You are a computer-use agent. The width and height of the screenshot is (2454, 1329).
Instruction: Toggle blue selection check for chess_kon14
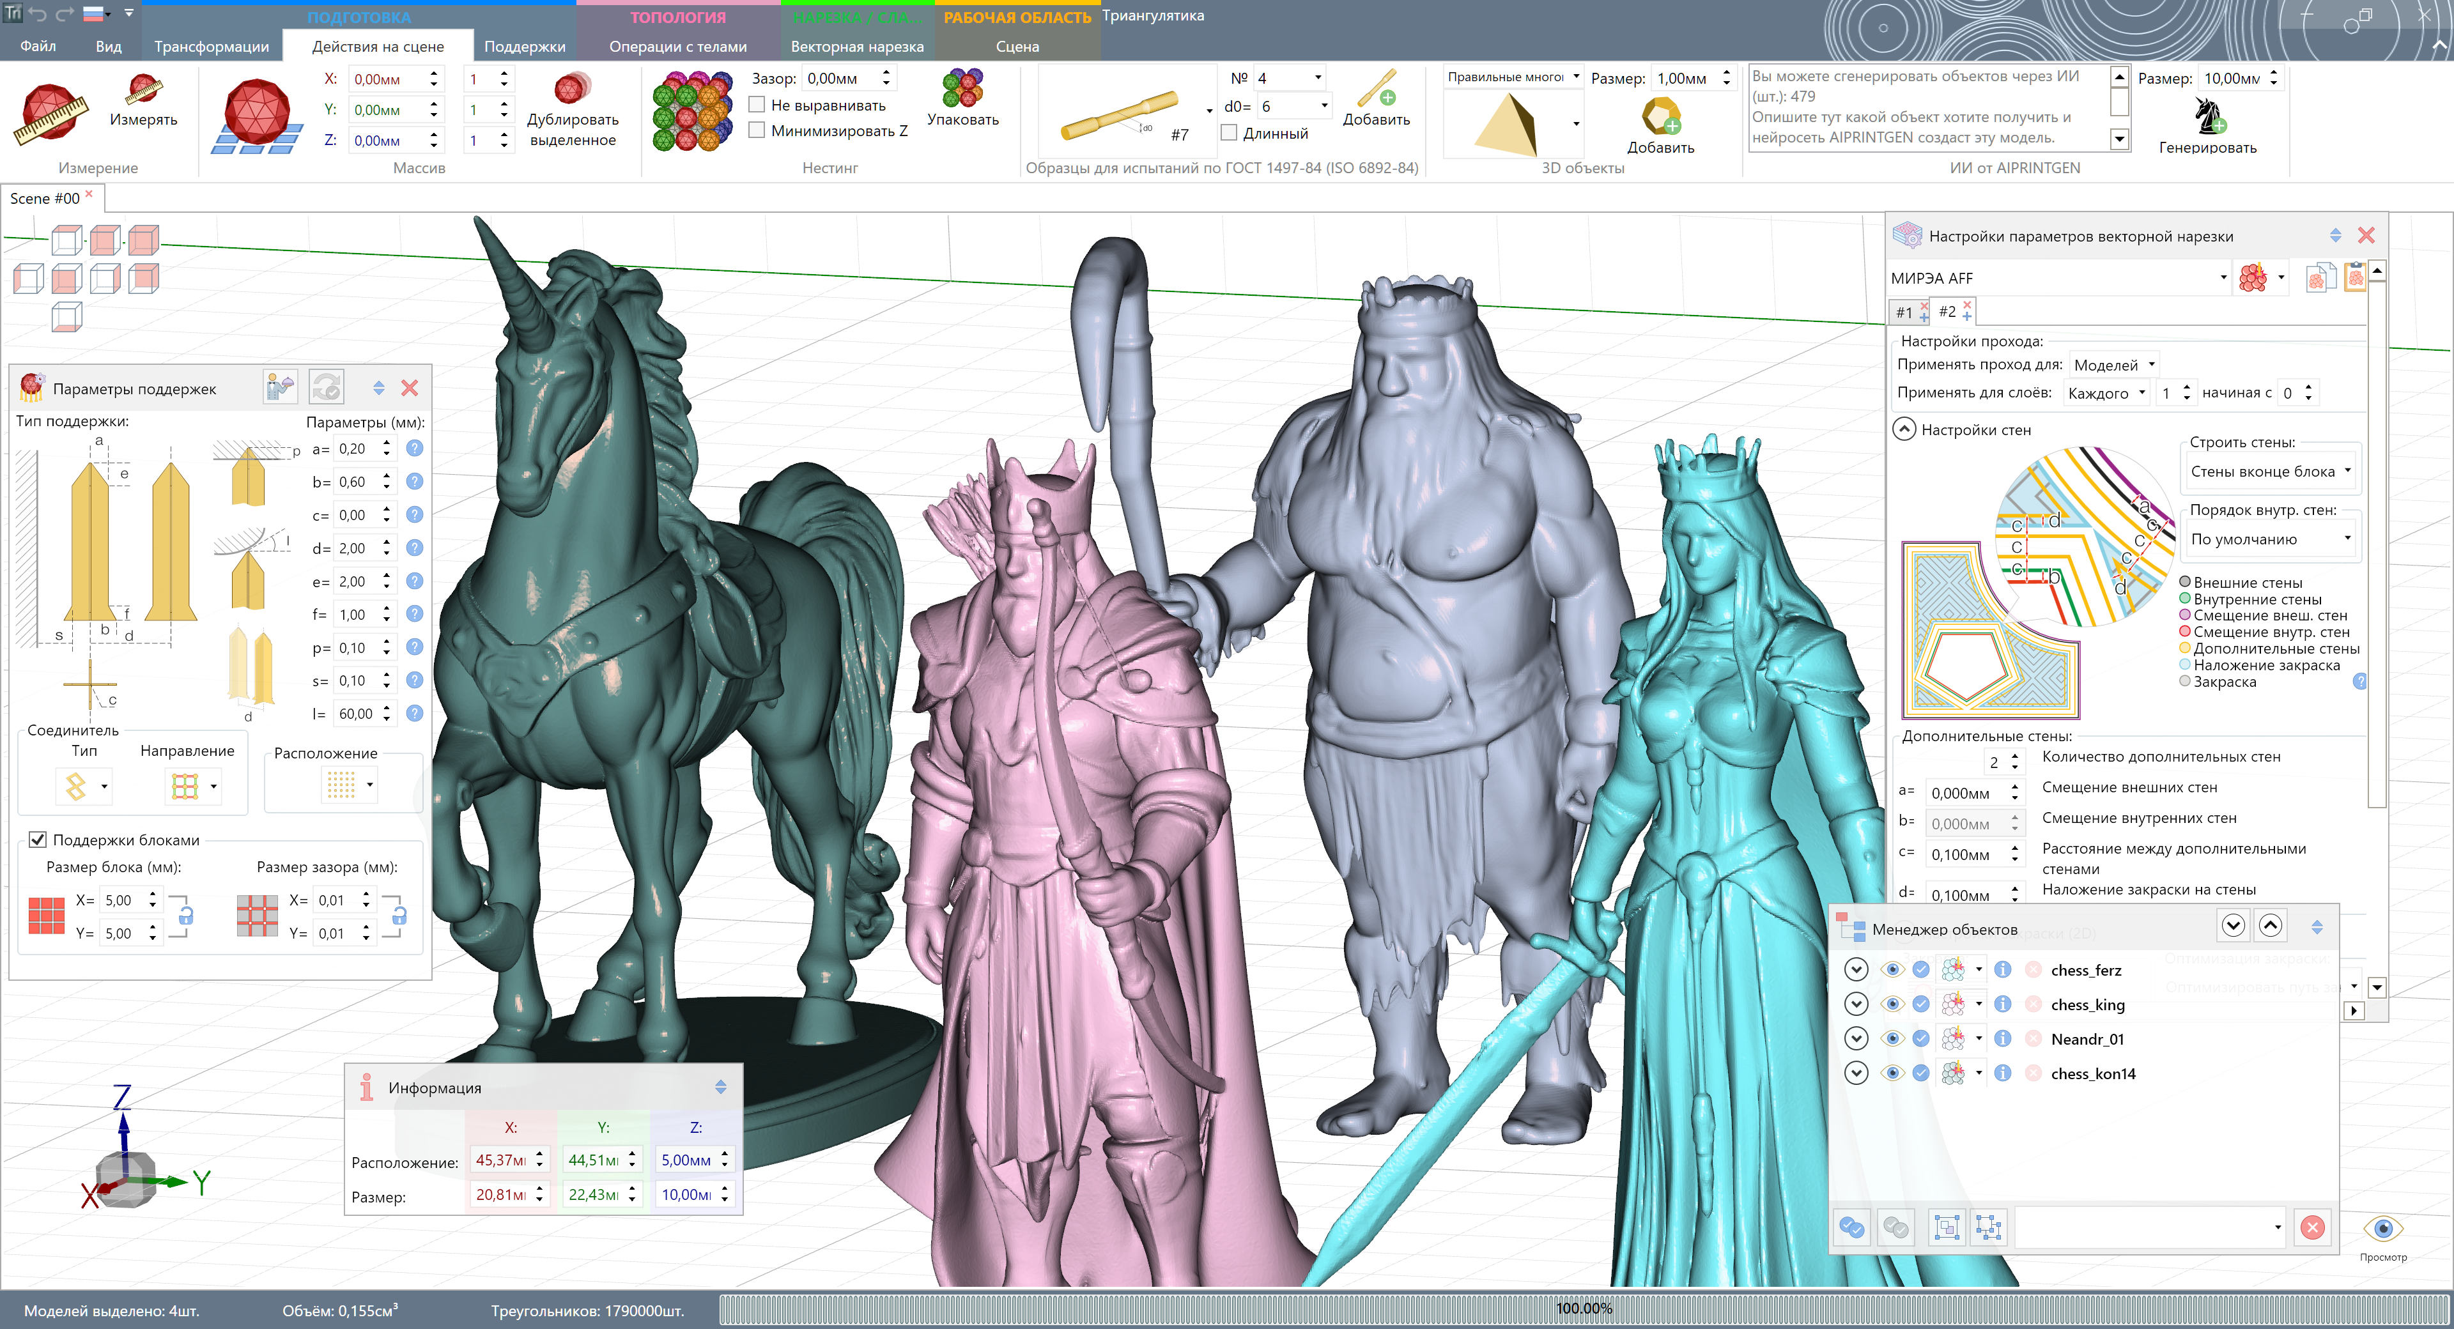1922,1073
